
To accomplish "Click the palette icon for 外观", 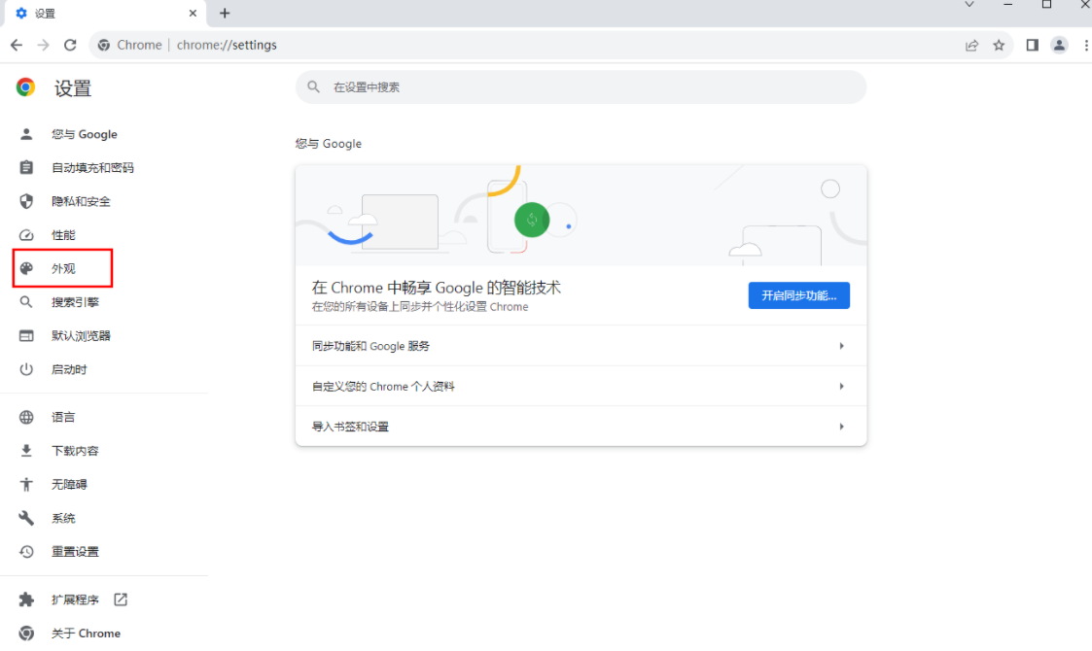I will [x=26, y=269].
